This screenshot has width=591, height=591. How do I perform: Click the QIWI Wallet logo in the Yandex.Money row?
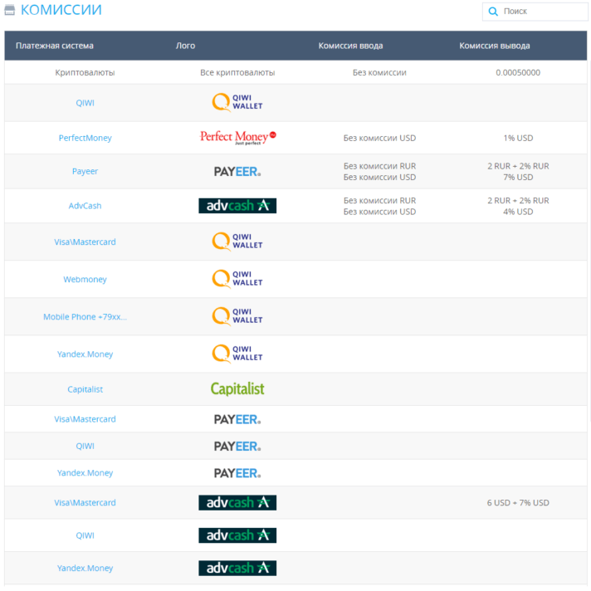[x=237, y=354]
